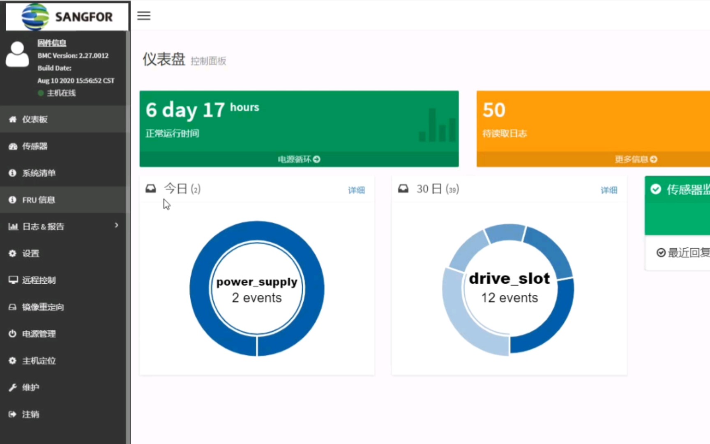This screenshot has height=444, width=710.
Task: Click the info icon beside 系统清单
Action: (x=13, y=173)
